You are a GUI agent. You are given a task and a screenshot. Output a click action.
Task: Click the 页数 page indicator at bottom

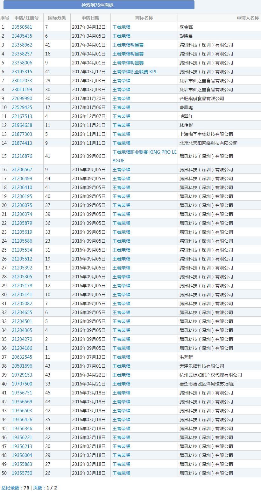click(45, 488)
